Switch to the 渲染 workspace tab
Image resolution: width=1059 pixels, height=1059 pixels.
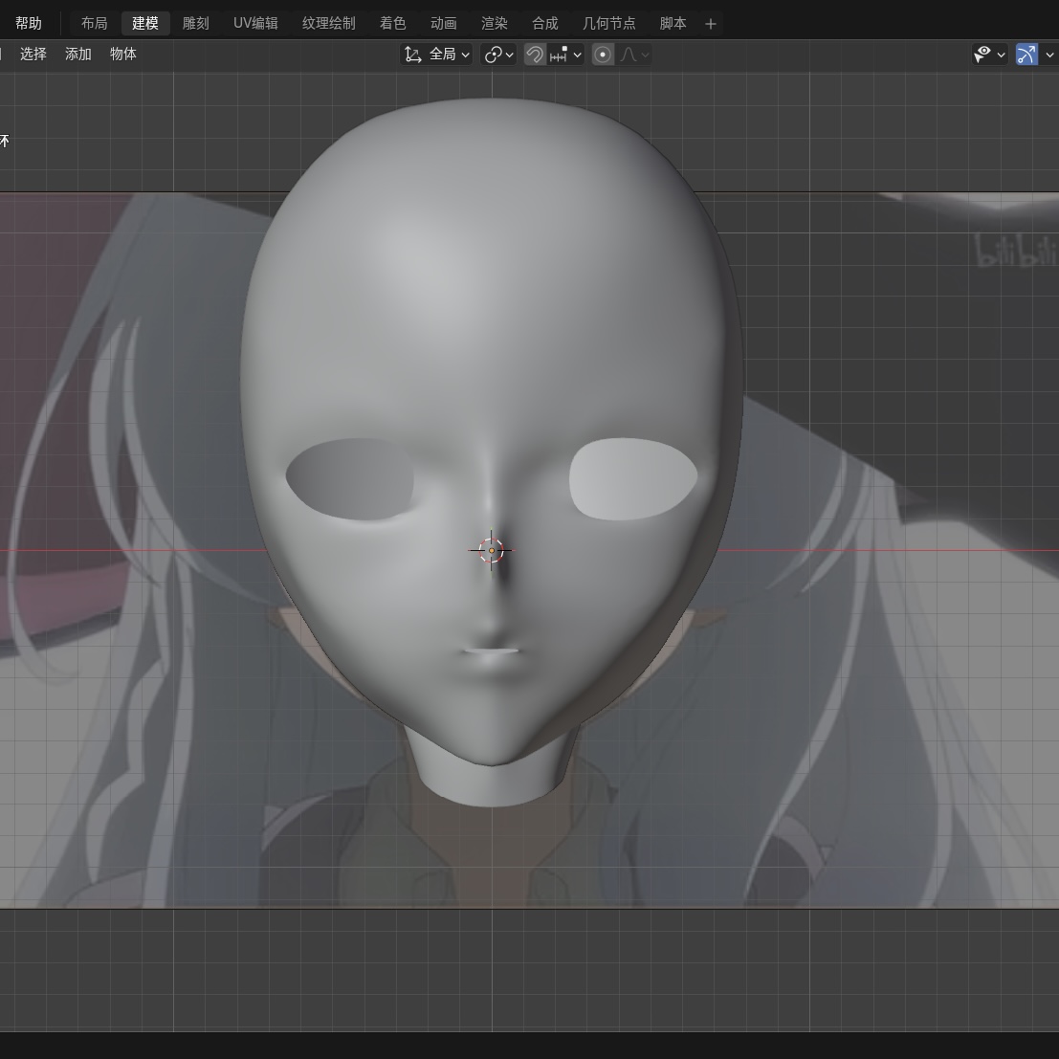pos(494,24)
